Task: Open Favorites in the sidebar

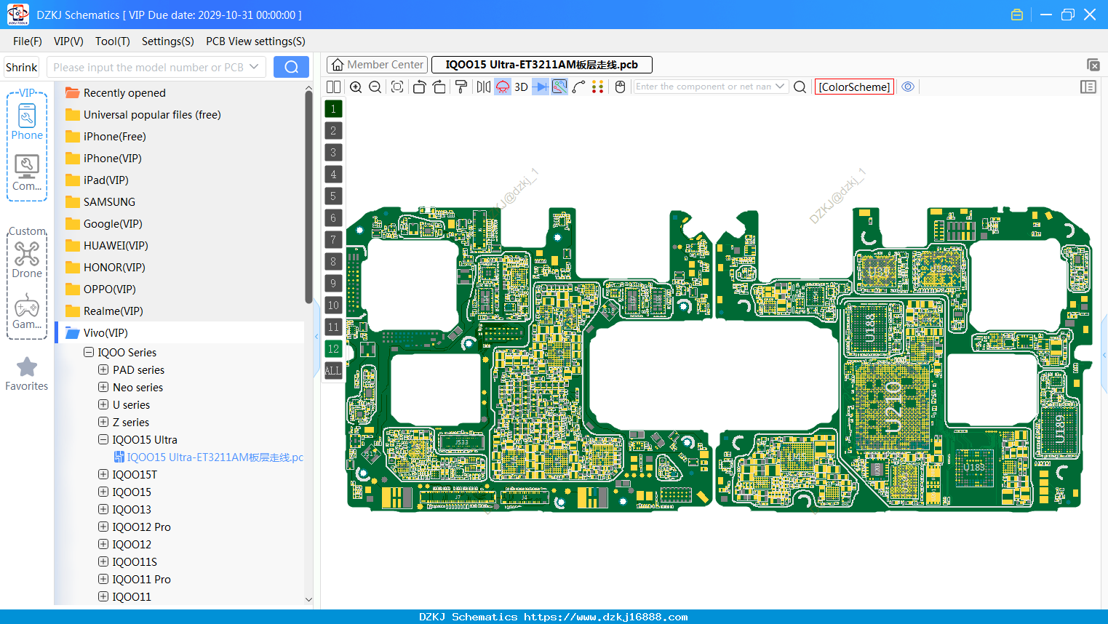Action: [x=27, y=374]
